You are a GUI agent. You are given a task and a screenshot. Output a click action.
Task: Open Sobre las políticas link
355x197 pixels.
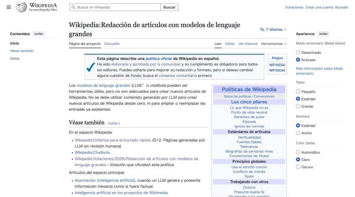pos(237,96)
